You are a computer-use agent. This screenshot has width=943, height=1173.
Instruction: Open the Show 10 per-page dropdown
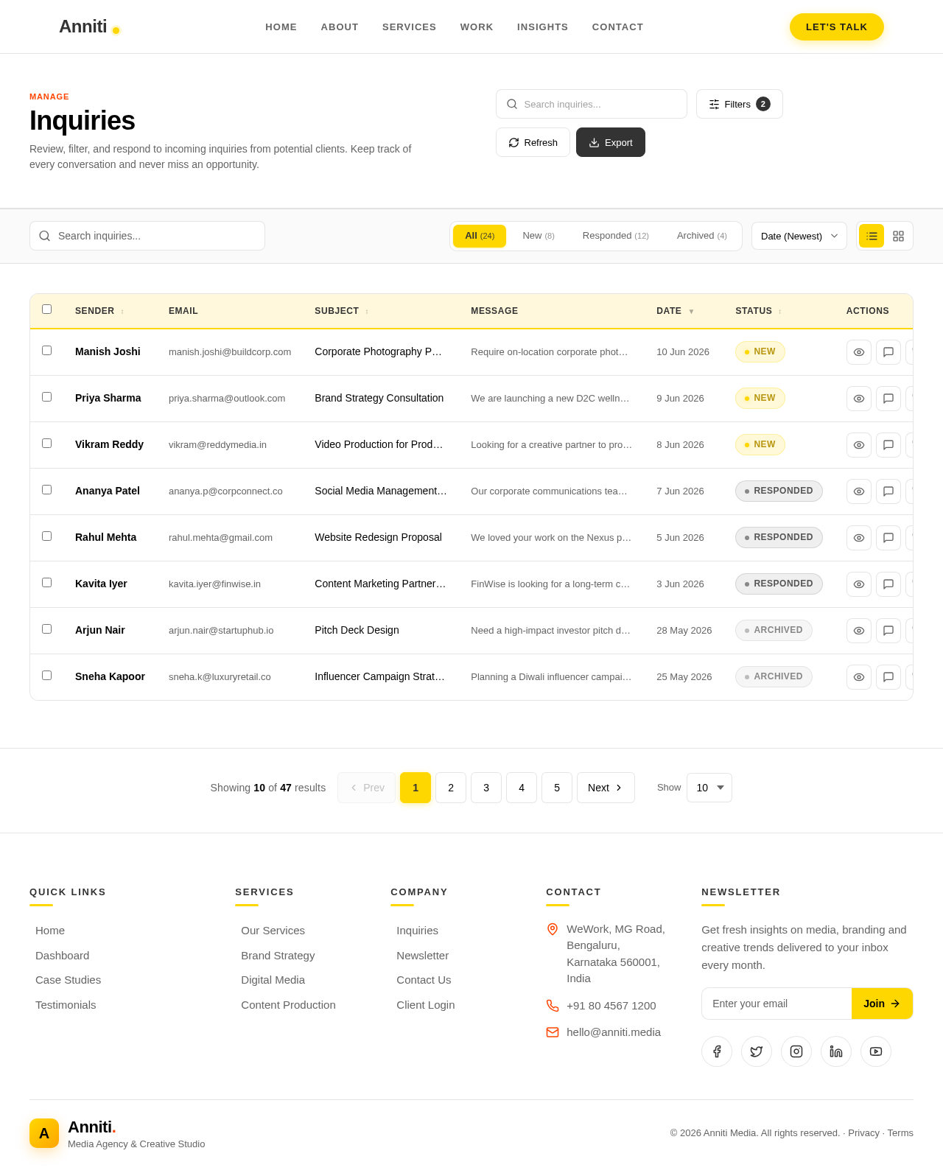[x=709, y=788]
